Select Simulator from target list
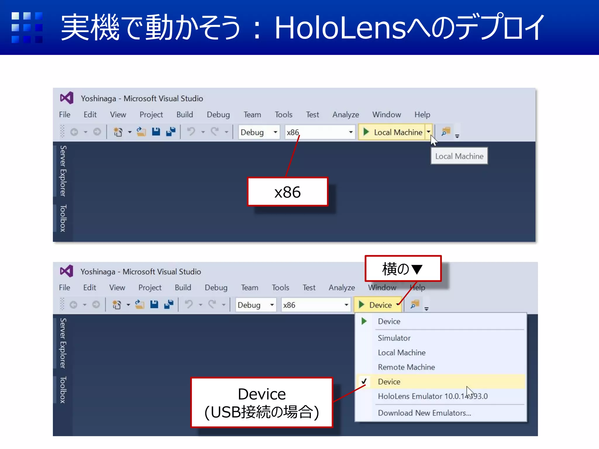599x449 pixels. click(441, 338)
